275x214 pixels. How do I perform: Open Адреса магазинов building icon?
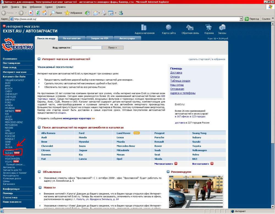[144, 27]
